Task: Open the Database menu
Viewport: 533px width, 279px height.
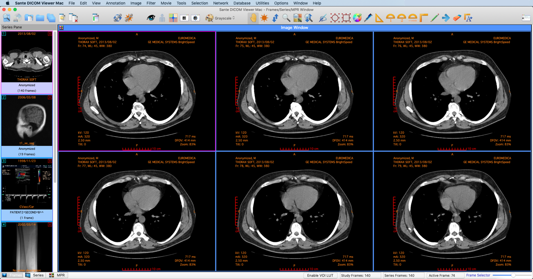Action: pos(242,3)
